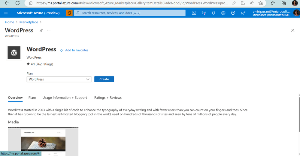Screen dimensions: 300x156
Task: Click the 762 ratings text
Action: [44, 64]
